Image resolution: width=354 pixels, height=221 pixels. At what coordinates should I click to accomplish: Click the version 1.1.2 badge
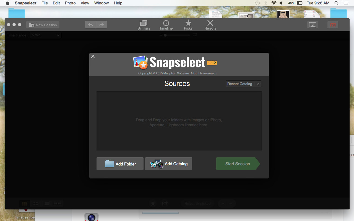tap(212, 63)
